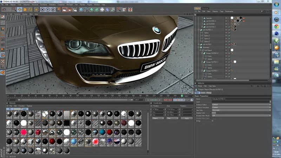Click Apply in Coordinates panel

pyautogui.click(x=187, y=118)
